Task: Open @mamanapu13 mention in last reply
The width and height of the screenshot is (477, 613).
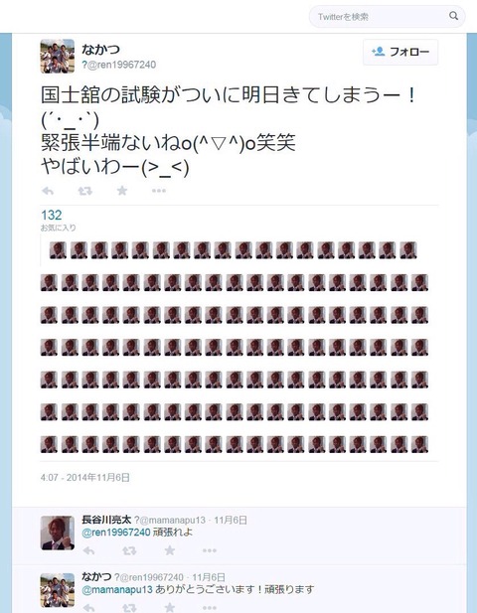Action: tap(117, 589)
